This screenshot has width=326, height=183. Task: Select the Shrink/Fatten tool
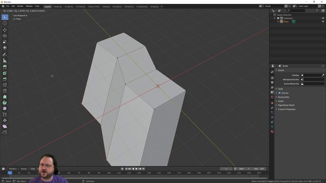[5, 120]
